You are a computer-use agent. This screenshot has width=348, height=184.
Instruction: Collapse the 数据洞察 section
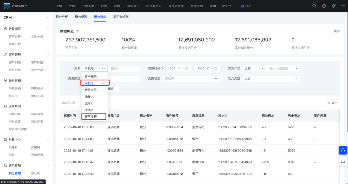(47, 29)
